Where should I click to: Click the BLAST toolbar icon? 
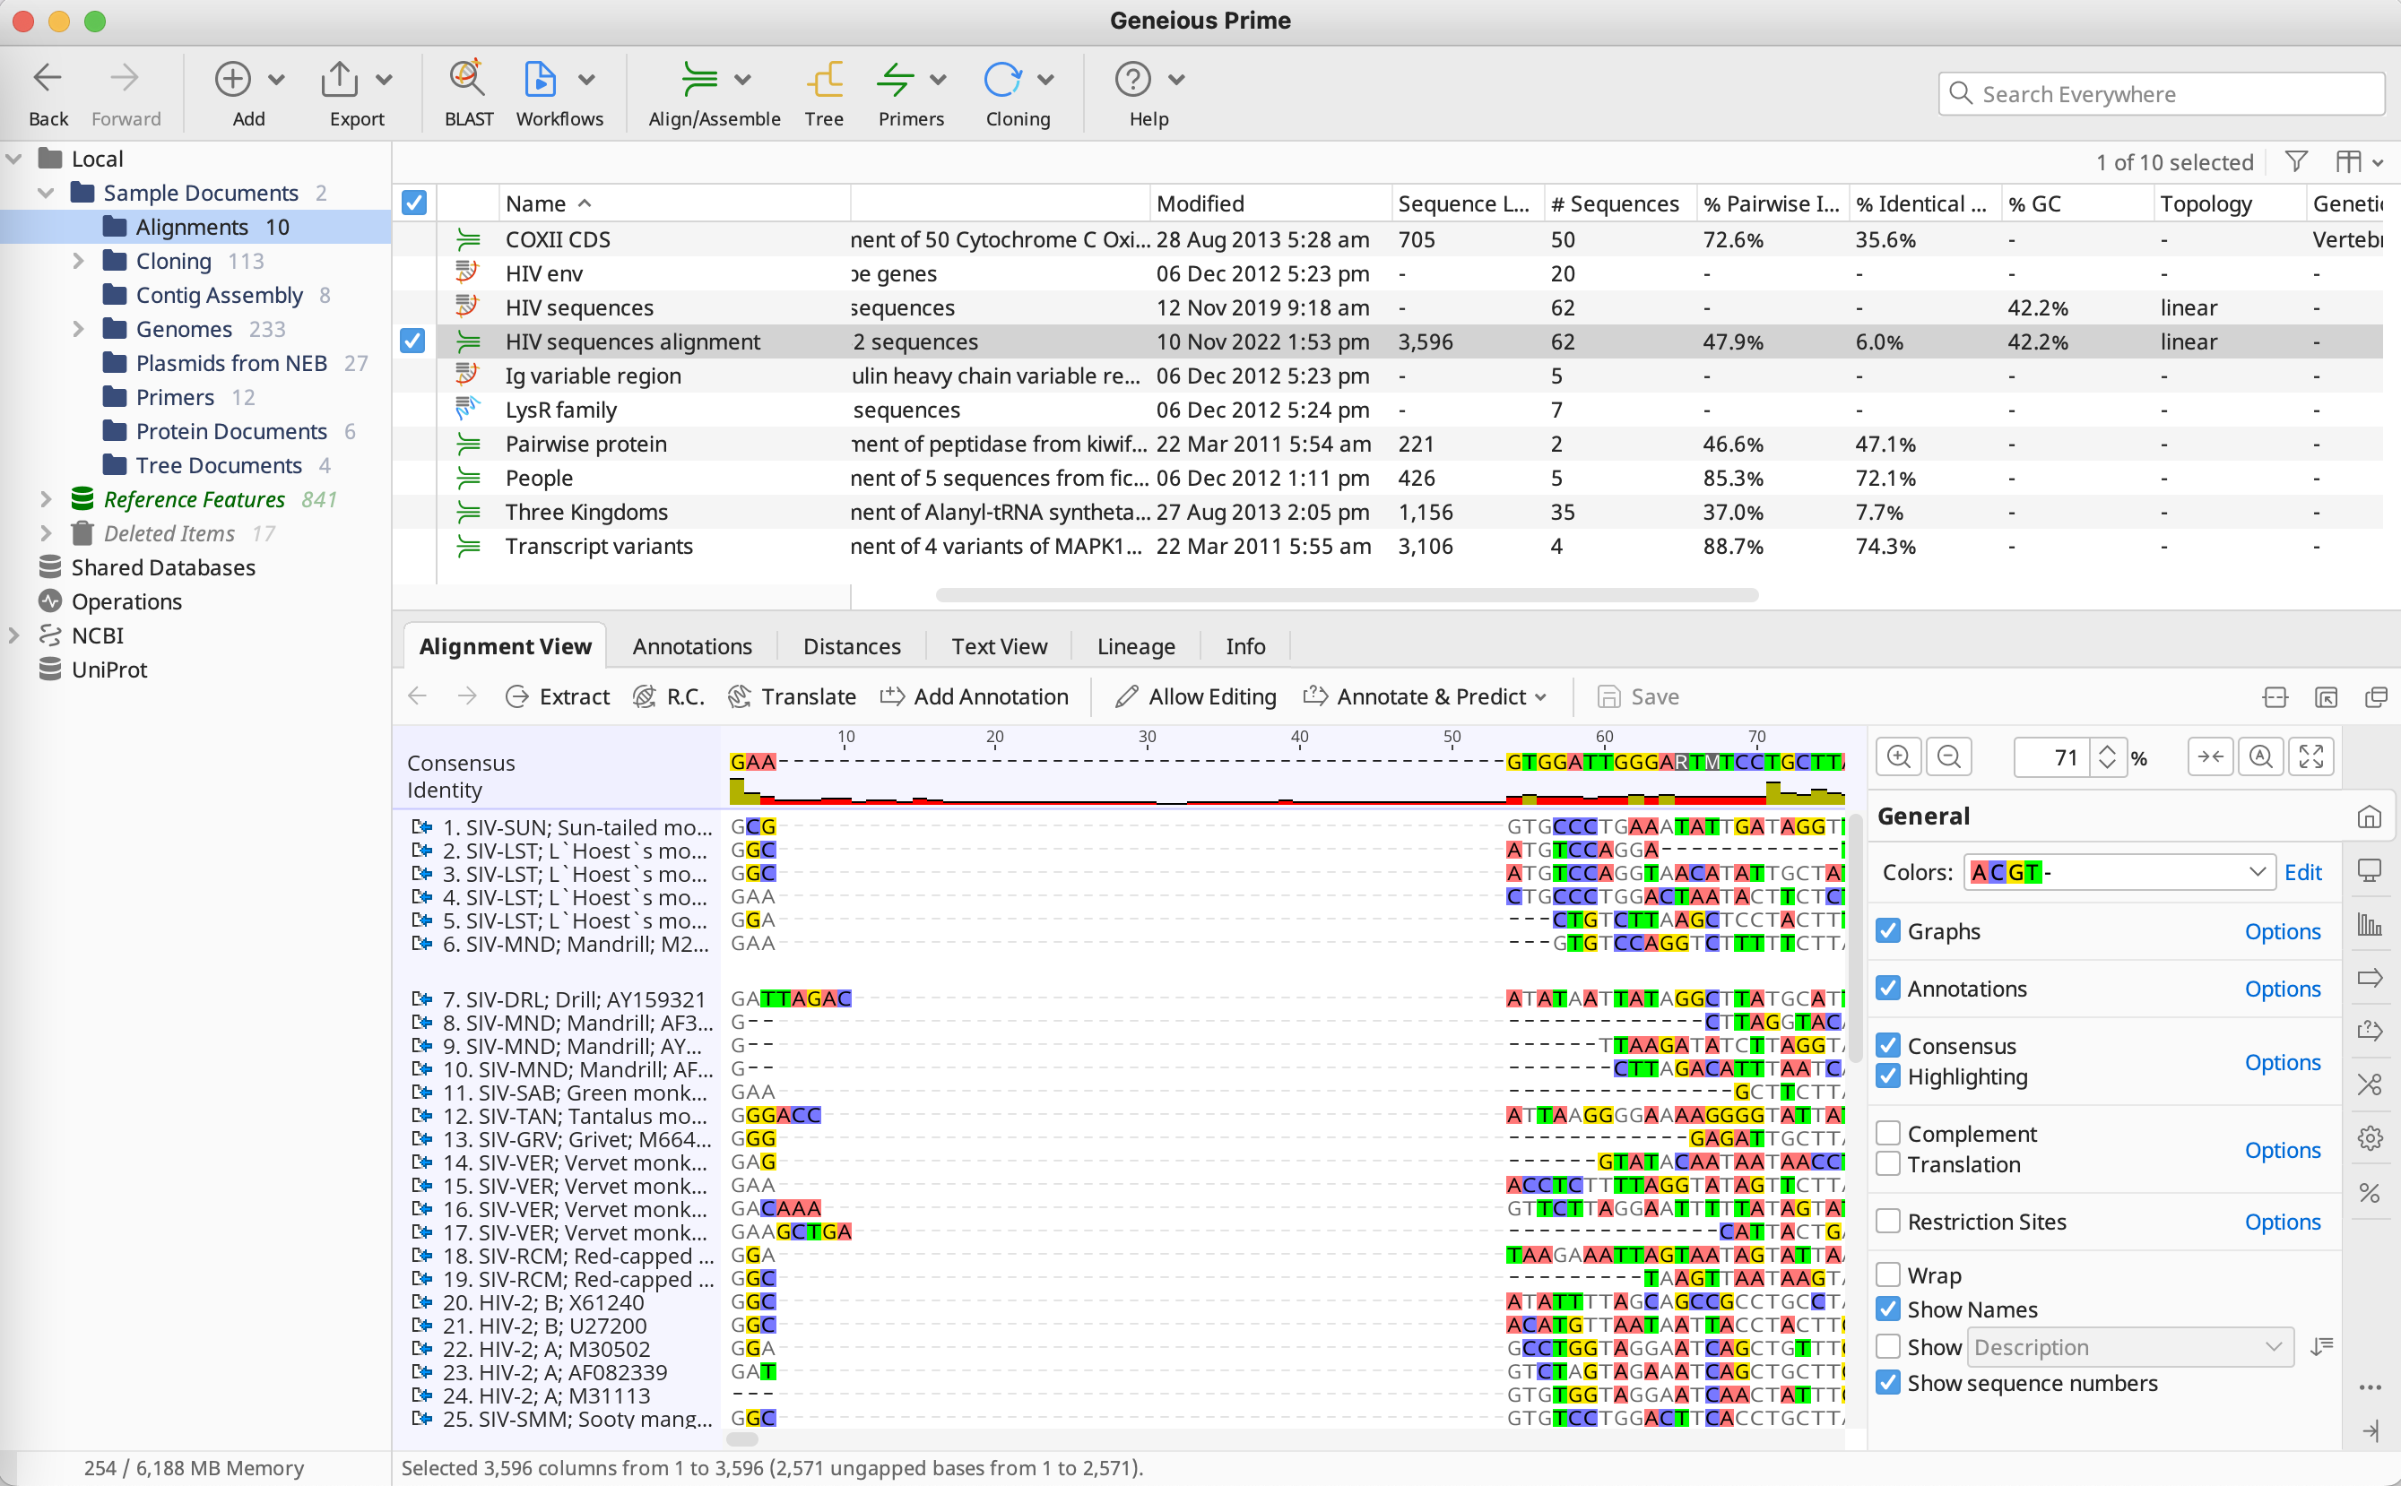tap(468, 80)
